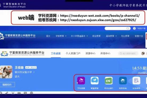The height and width of the screenshot is (98, 147).
Task: Open the 希沃白板5 green EN icon
Action: (109, 81)
